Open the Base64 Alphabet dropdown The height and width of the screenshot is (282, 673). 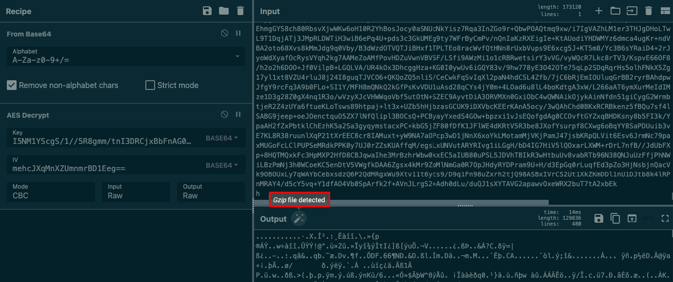(x=126, y=56)
